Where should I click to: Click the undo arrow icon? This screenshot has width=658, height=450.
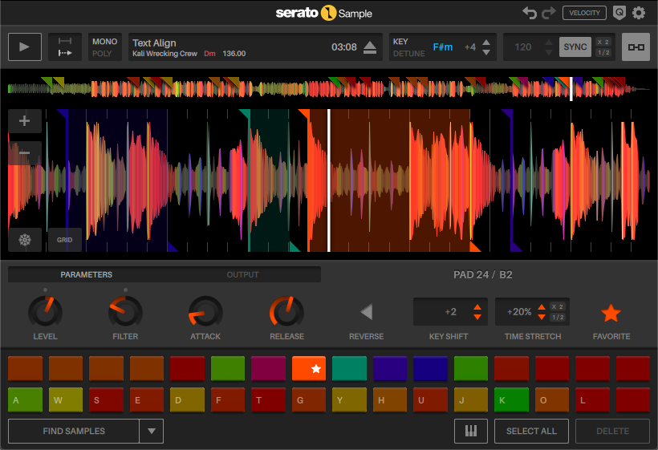click(x=530, y=13)
